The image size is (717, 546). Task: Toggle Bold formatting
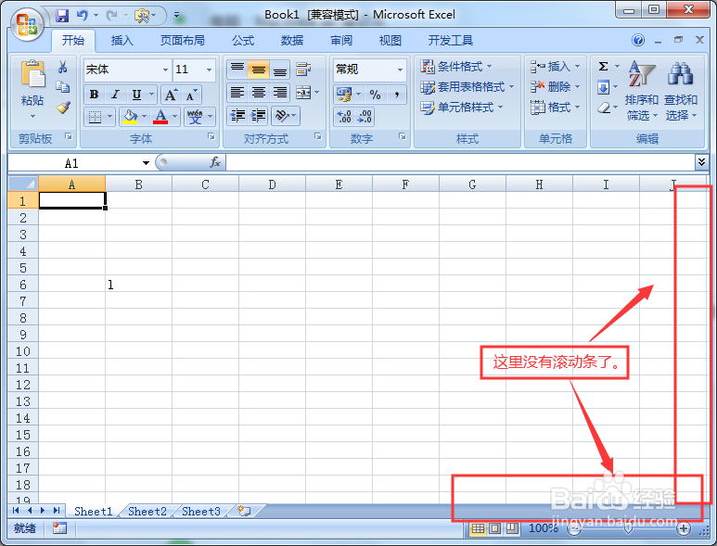tap(95, 95)
